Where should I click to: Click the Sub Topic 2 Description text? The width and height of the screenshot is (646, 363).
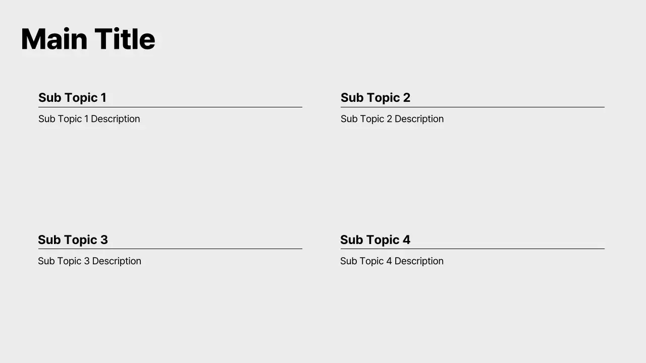pyautogui.click(x=392, y=119)
